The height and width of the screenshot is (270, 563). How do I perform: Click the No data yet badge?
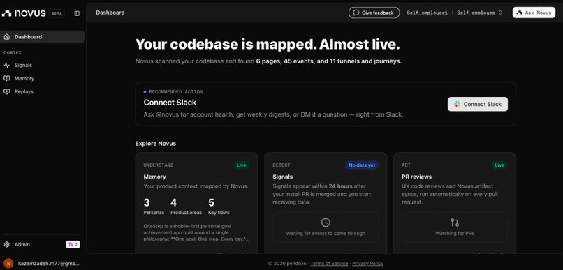point(362,165)
